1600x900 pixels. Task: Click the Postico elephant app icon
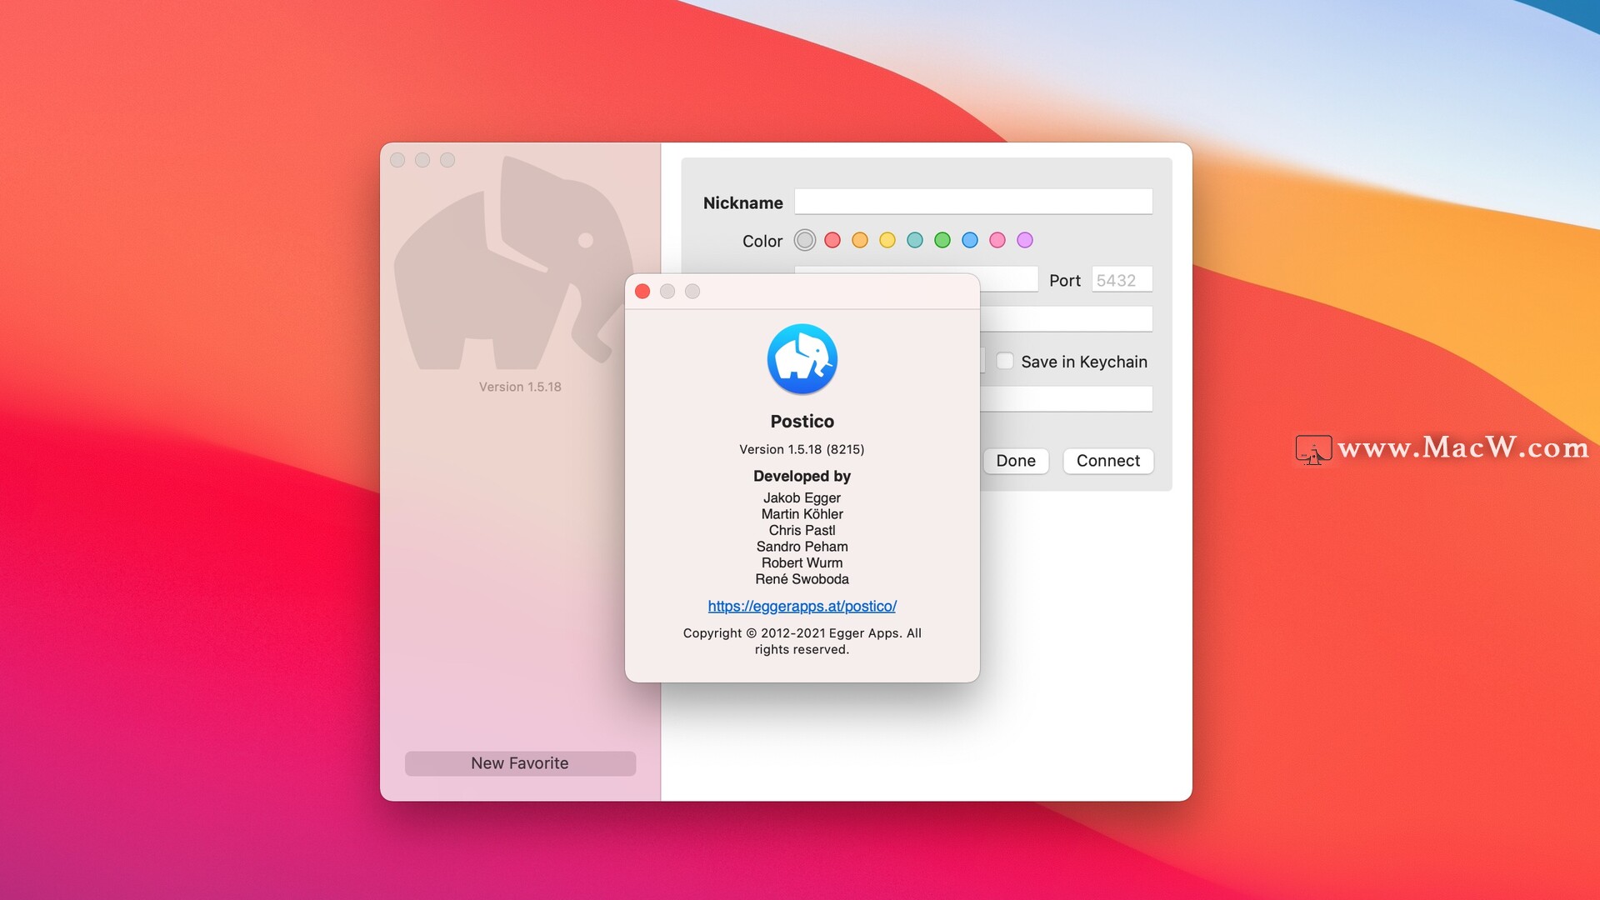pos(802,359)
